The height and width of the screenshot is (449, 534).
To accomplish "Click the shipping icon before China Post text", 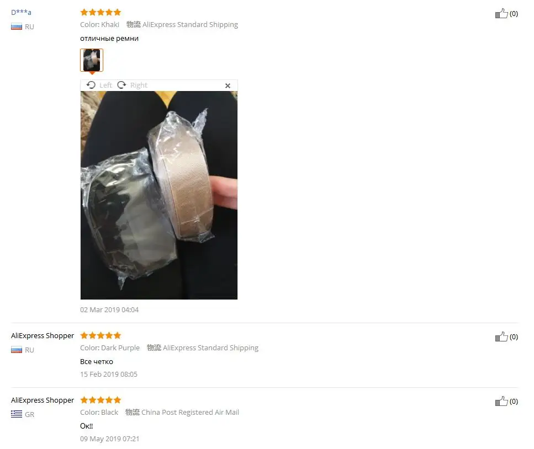I will click(133, 412).
